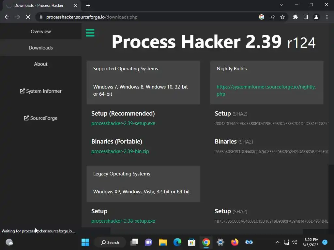Open the padlock site information icon
334x250 pixels.
41,17
